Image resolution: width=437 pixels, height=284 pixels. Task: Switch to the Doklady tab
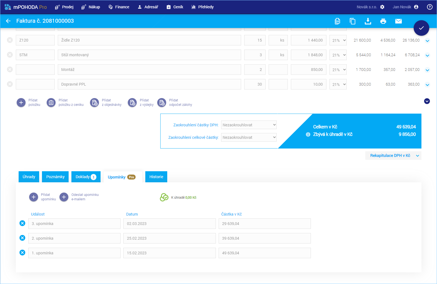coord(86,177)
